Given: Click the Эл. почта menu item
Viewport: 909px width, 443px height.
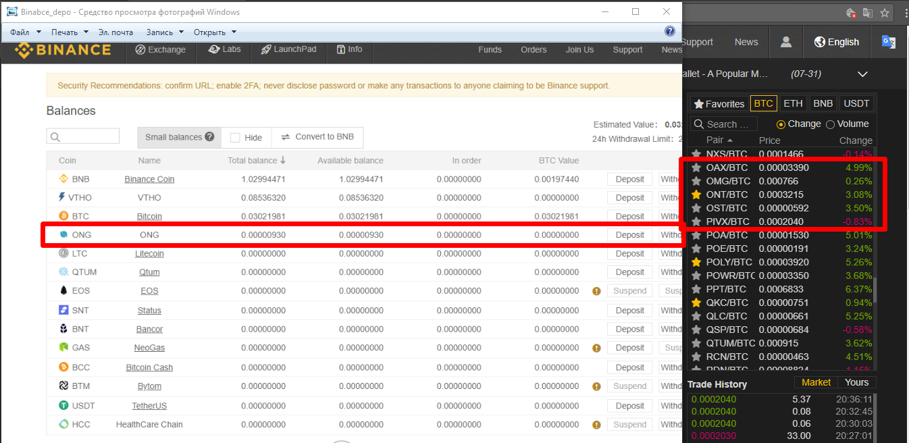Looking at the screenshot, I should 115,32.
